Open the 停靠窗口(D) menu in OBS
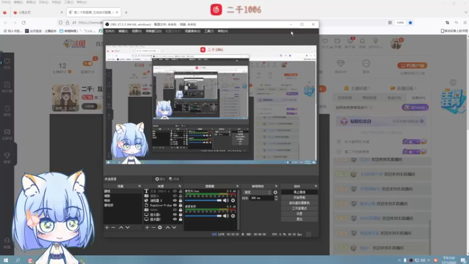 tap(154, 31)
